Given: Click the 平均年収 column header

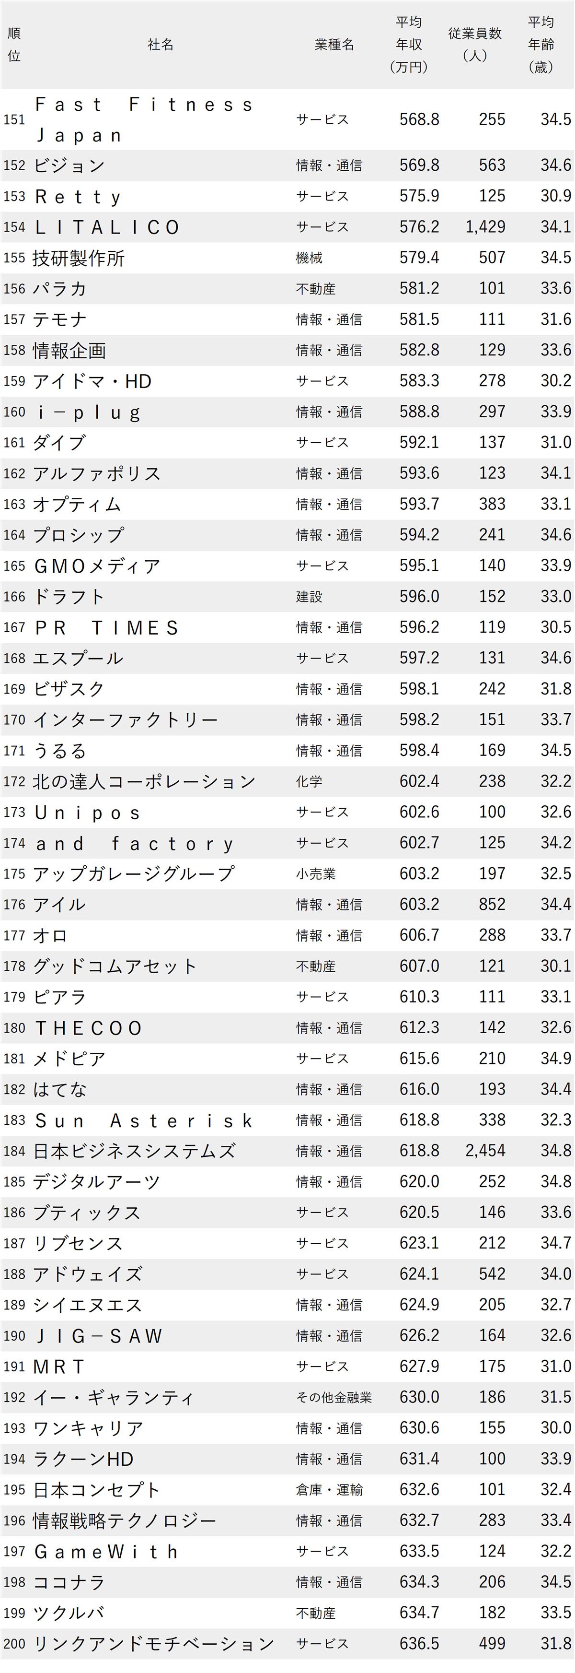Looking at the screenshot, I should (409, 44).
